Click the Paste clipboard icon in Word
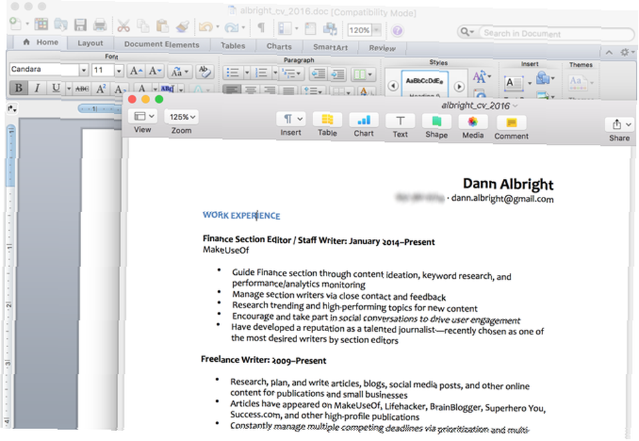 point(162,26)
